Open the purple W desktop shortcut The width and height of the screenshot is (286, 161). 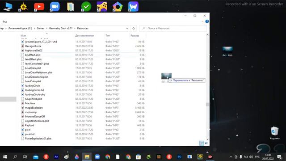(x=133, y=7)
